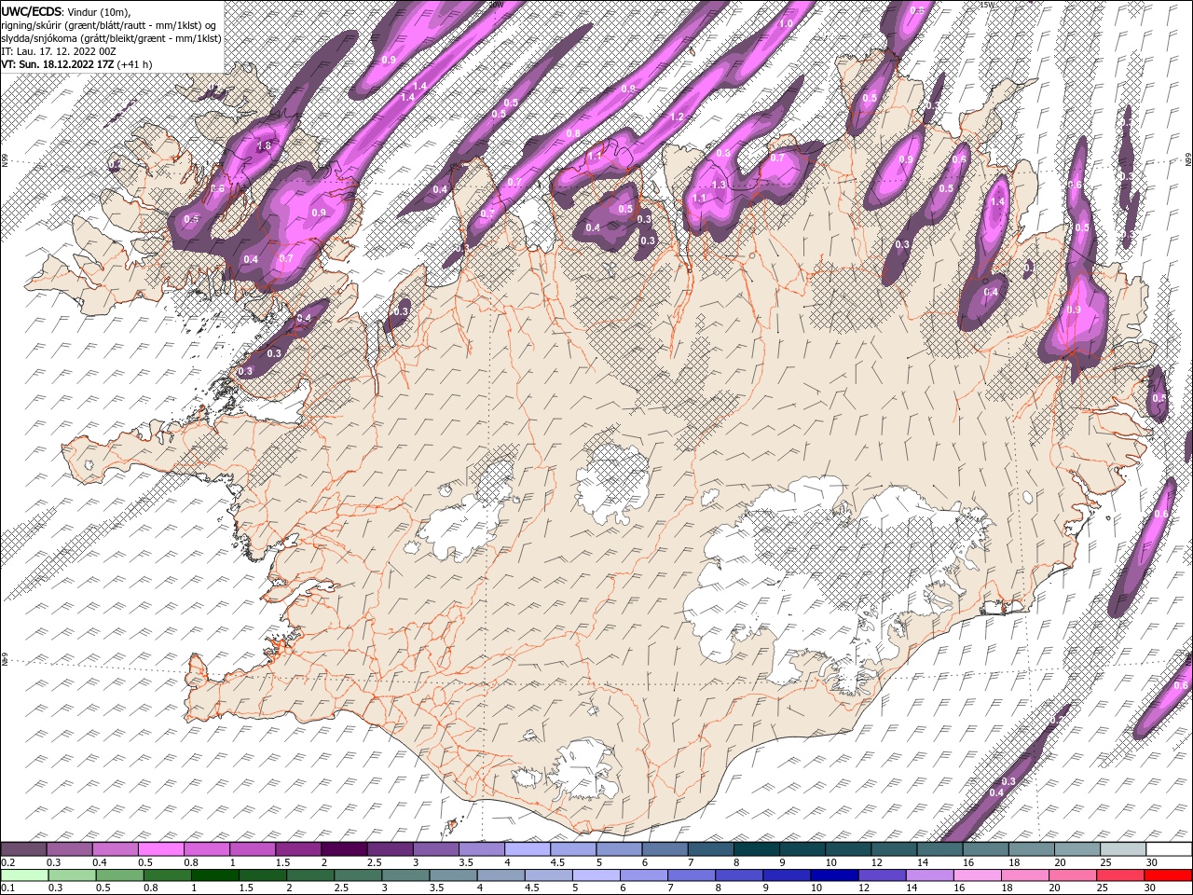The width and height of the screenshot is (1193, 895).
Task: Click the bright red lower swatch labeled 30
Action: 1168,875
